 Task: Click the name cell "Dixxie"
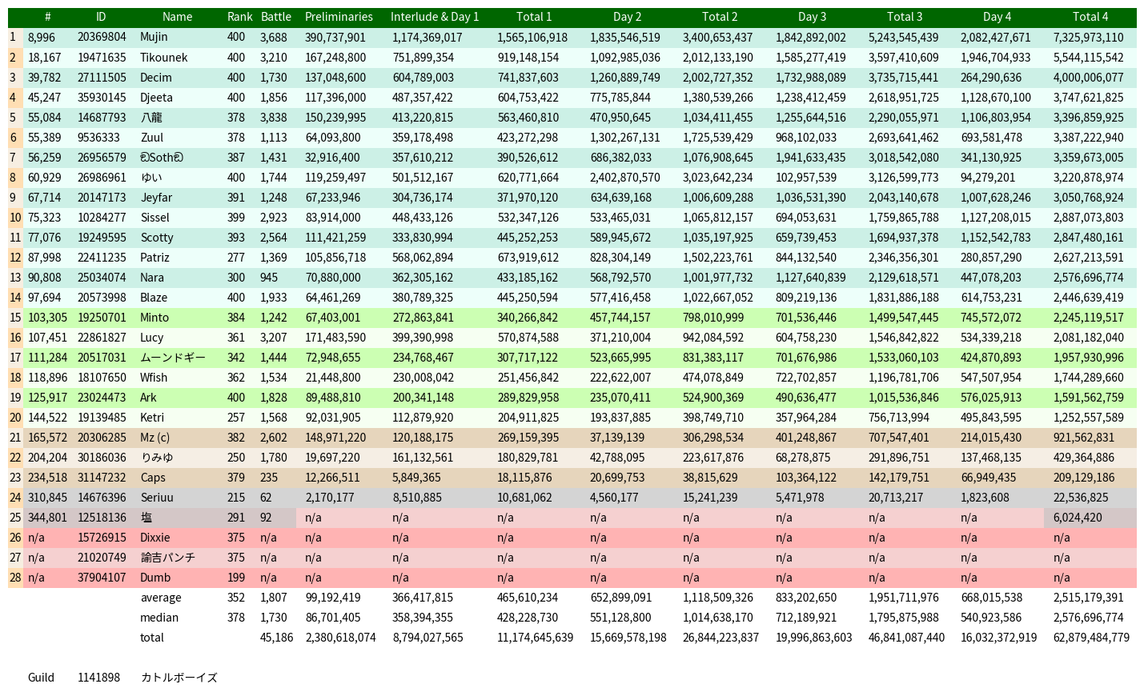click(x=155, y=538)
